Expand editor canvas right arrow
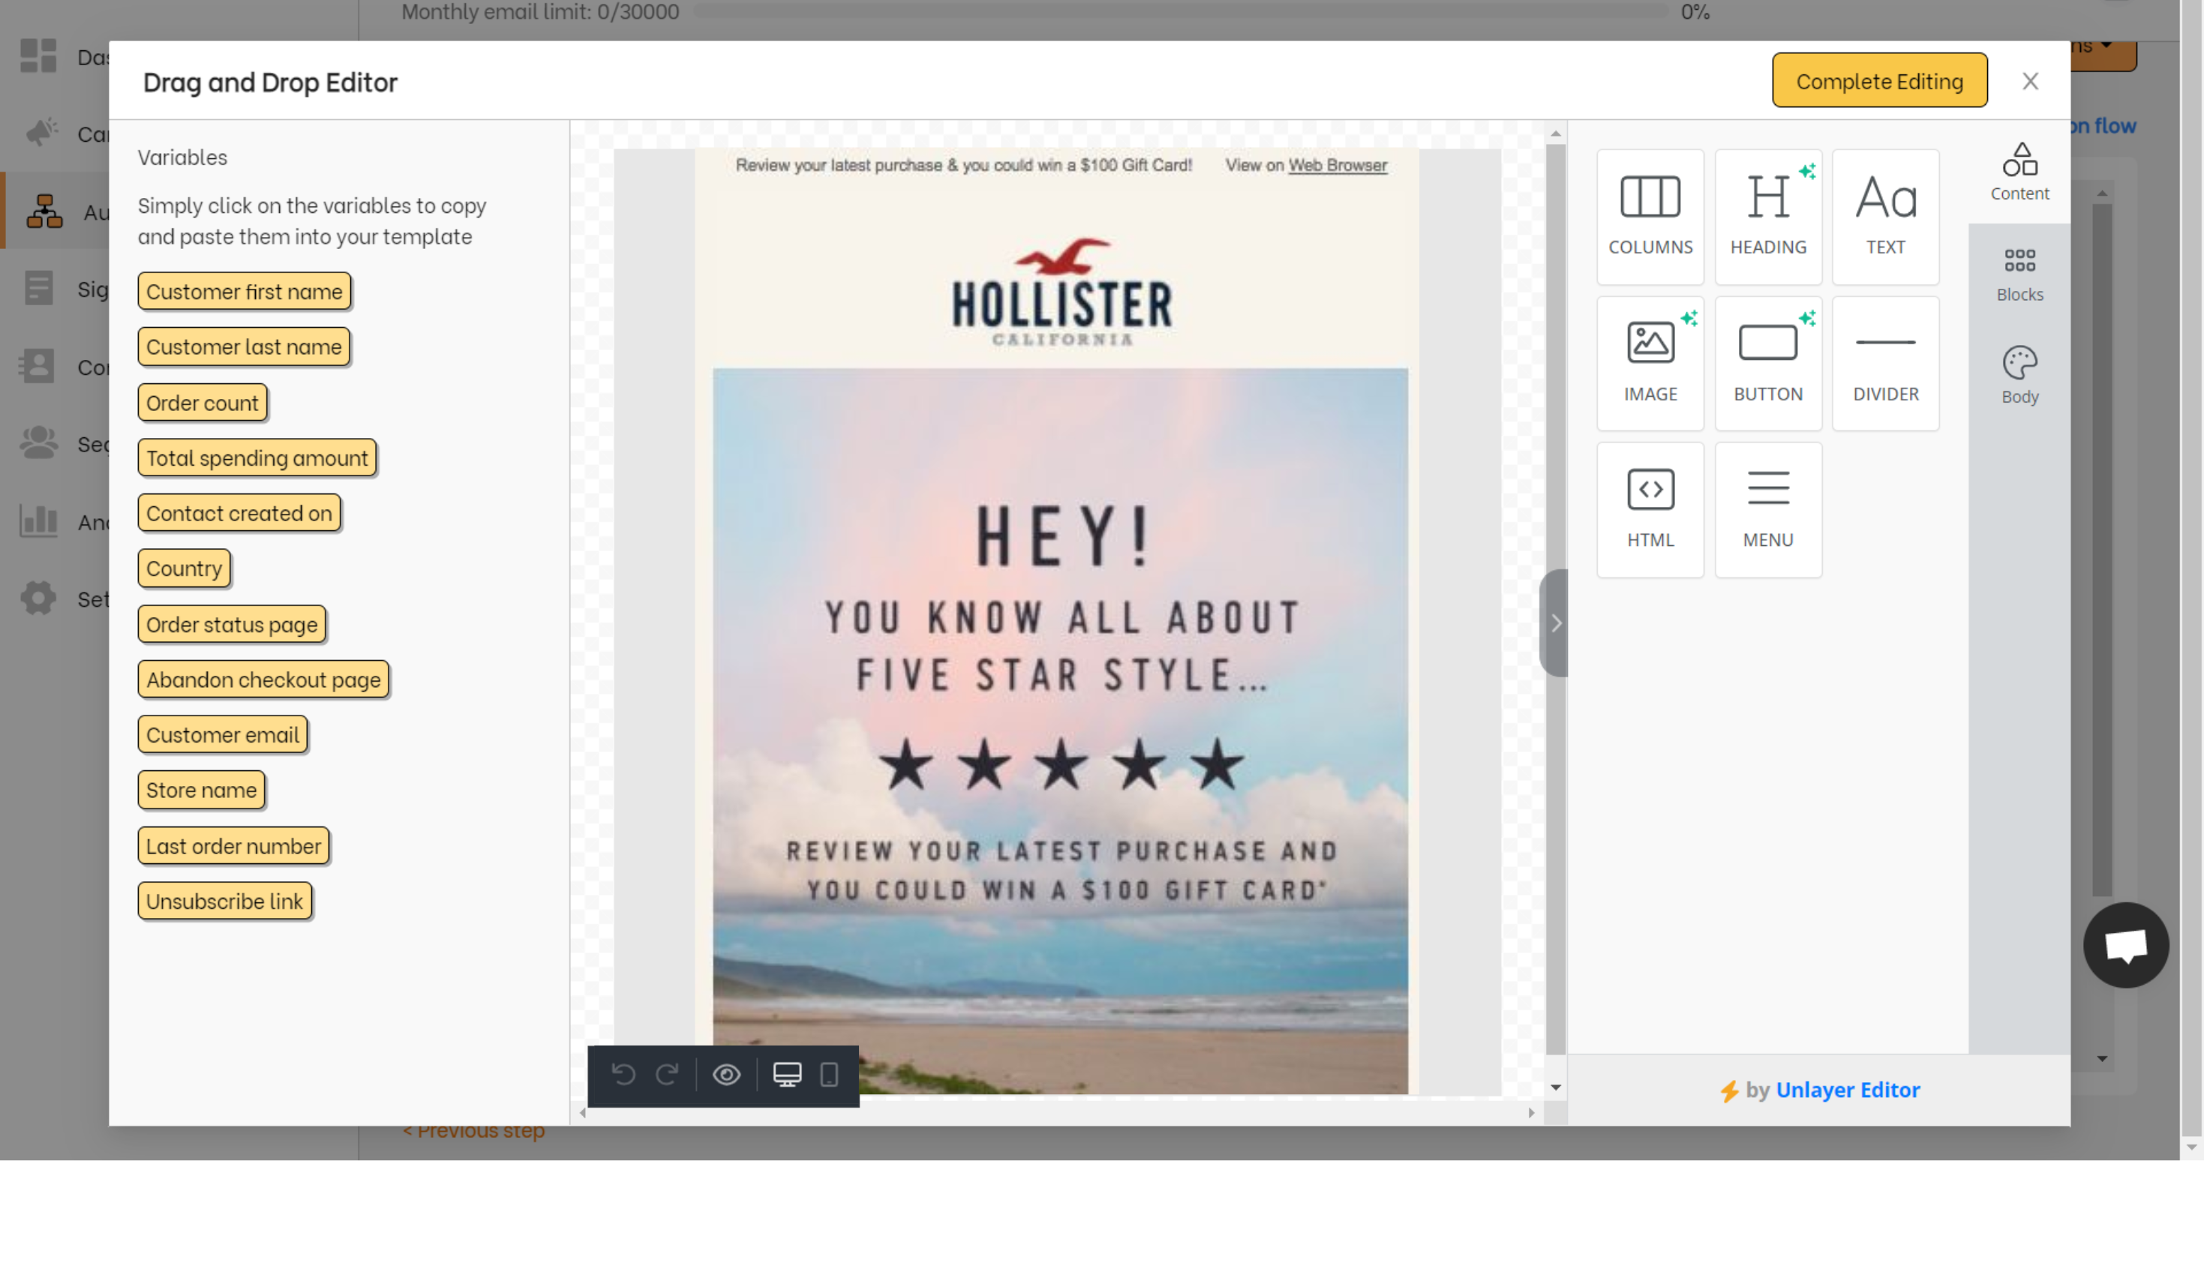This screenshot has width=2204, height=1266. click(x=1556, y=622)
